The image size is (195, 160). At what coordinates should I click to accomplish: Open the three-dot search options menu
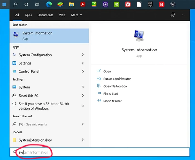182,15
